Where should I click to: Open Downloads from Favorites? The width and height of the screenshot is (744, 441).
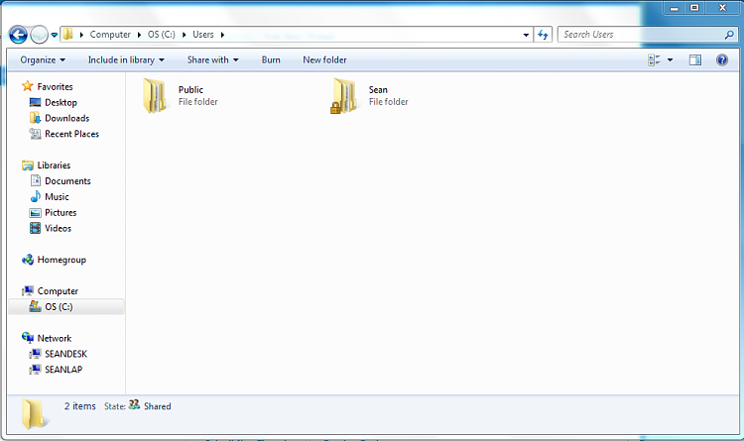[66, 118]
